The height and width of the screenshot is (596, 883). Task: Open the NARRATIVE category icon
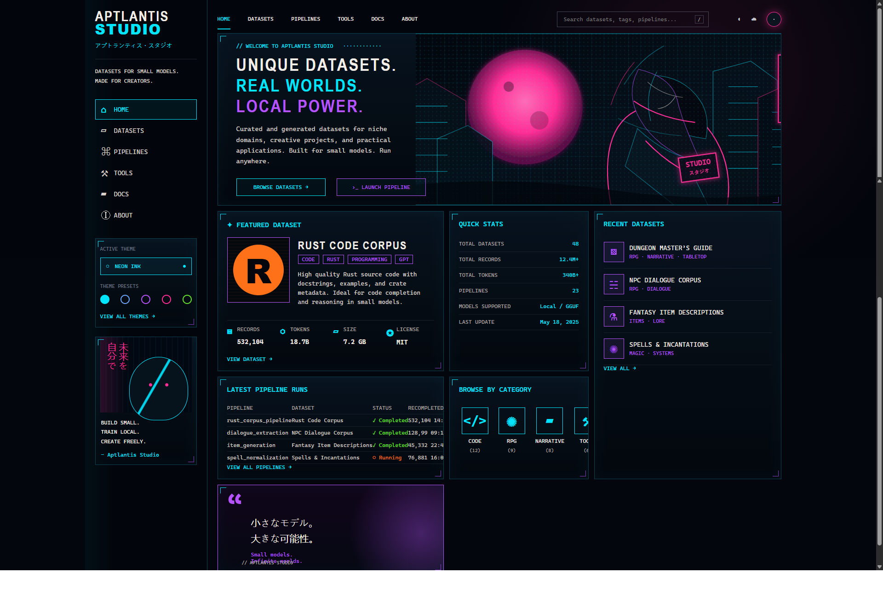(550, 421)
